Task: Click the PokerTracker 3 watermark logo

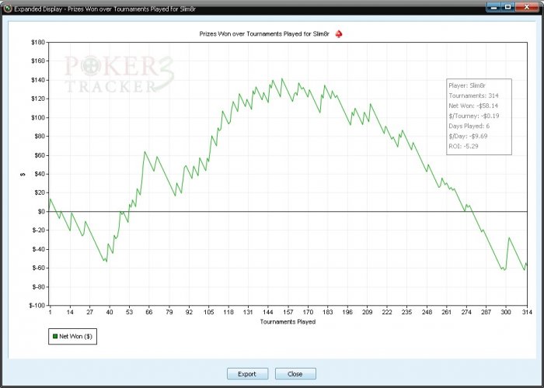Action: click(x=119, y=74)
